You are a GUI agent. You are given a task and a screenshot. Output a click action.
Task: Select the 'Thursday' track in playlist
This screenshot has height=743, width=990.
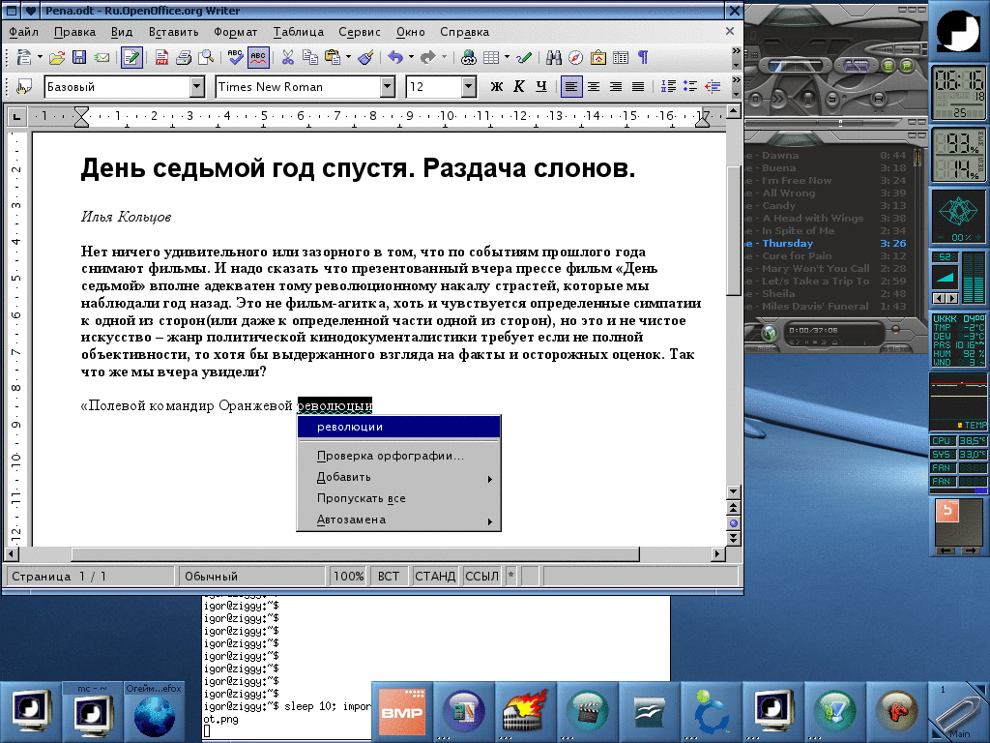pos(788,244)
